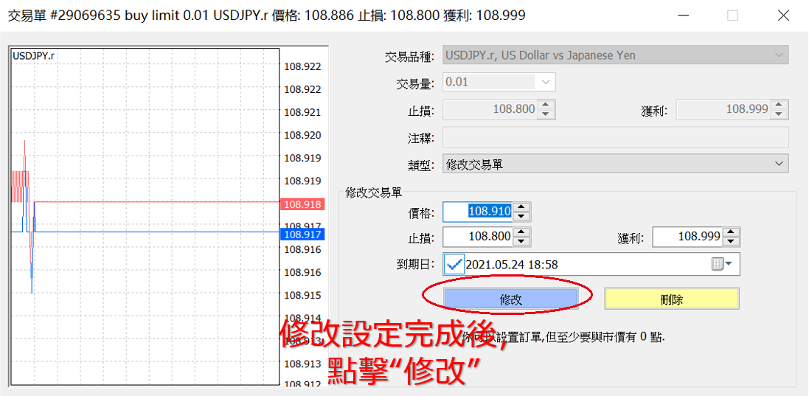Viewport: 809px width, 396px height.
Task: Click the yellow 刪除 button
Action: tap(672, 299)
